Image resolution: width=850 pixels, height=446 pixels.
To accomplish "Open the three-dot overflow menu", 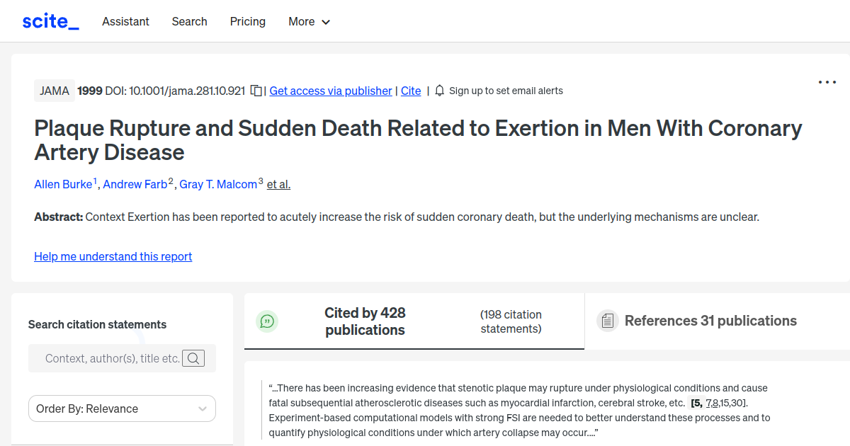I will pyautogui.click(x=827, y=82).
